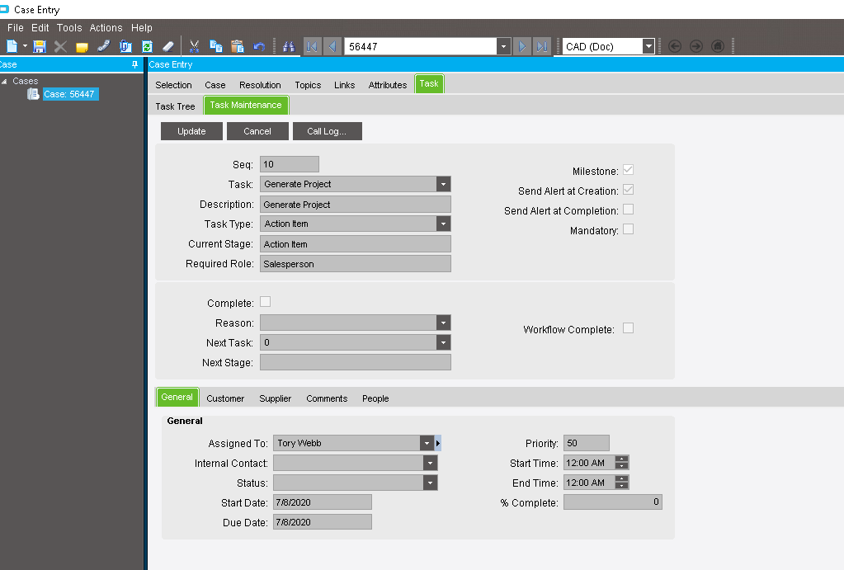This screenshot has height=570, width=844.
Task: Click the Undo arrow icon
Action: tap(259, 47)
